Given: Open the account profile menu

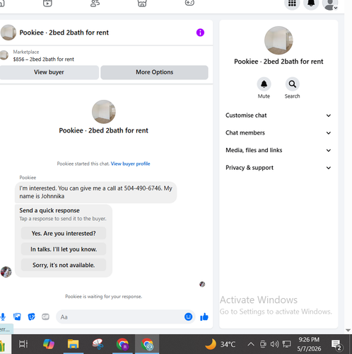Looking at the screenshot, I should [330, 4].
